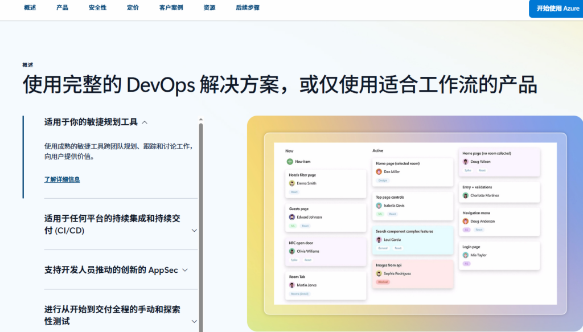Click the Login page card title
The height and width of the screenshot is (332, 583).
click(x=471, y=247)
